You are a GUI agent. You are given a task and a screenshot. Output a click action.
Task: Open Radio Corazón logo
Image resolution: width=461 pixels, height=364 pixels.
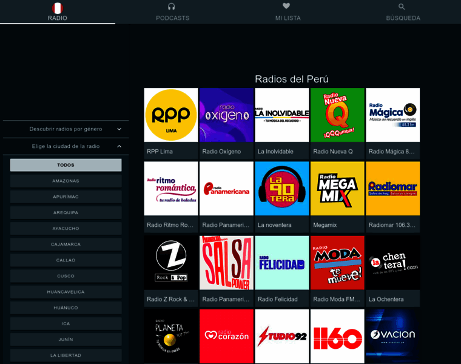tap(226, 336)
